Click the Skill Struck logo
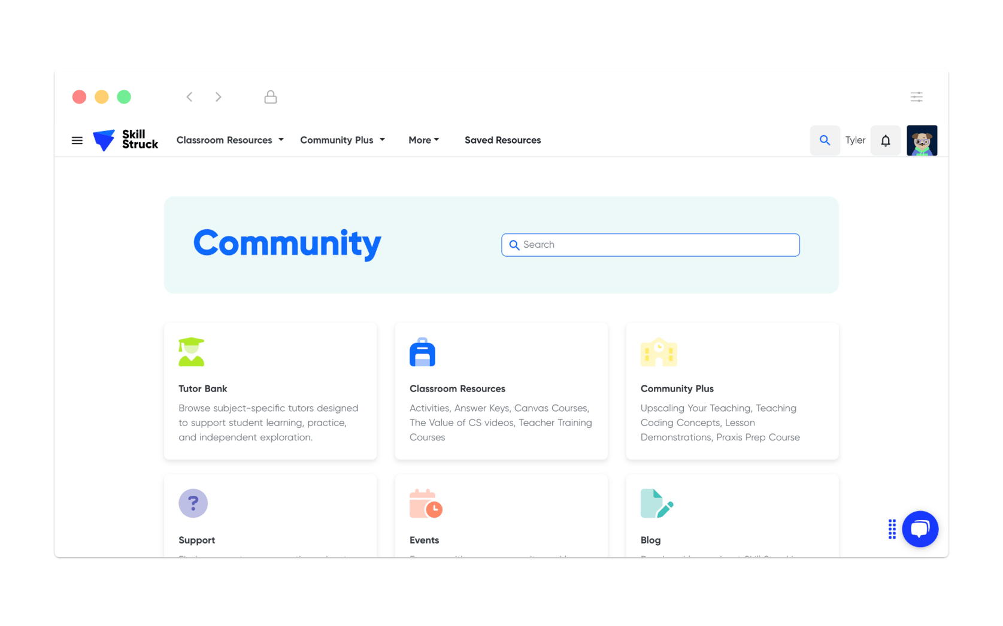Screen dimensions: 1003x626 pos(126,140)
